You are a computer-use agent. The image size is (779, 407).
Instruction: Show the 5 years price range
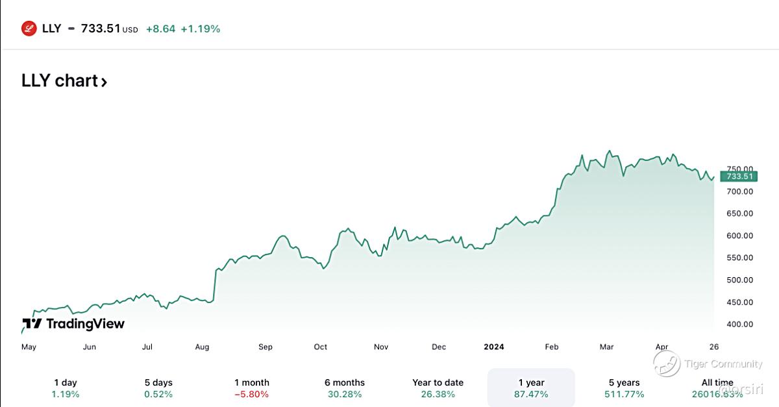(624, 388)
